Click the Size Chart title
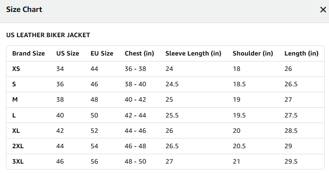 point(24,9)
